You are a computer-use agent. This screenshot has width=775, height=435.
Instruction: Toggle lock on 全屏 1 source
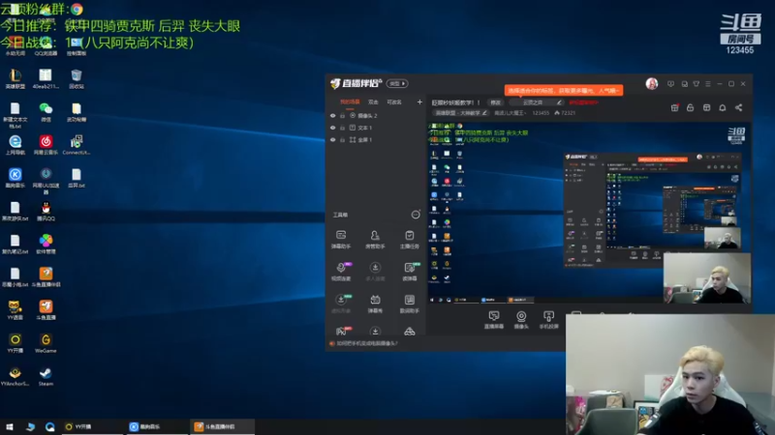[x=342, y=140]
